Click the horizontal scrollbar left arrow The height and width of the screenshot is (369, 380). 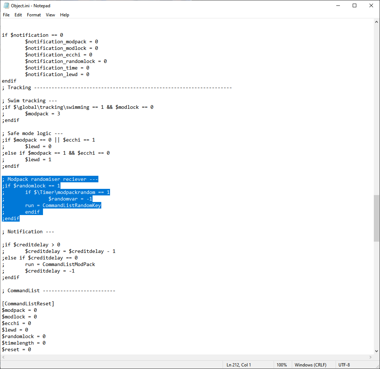(3, 357)
